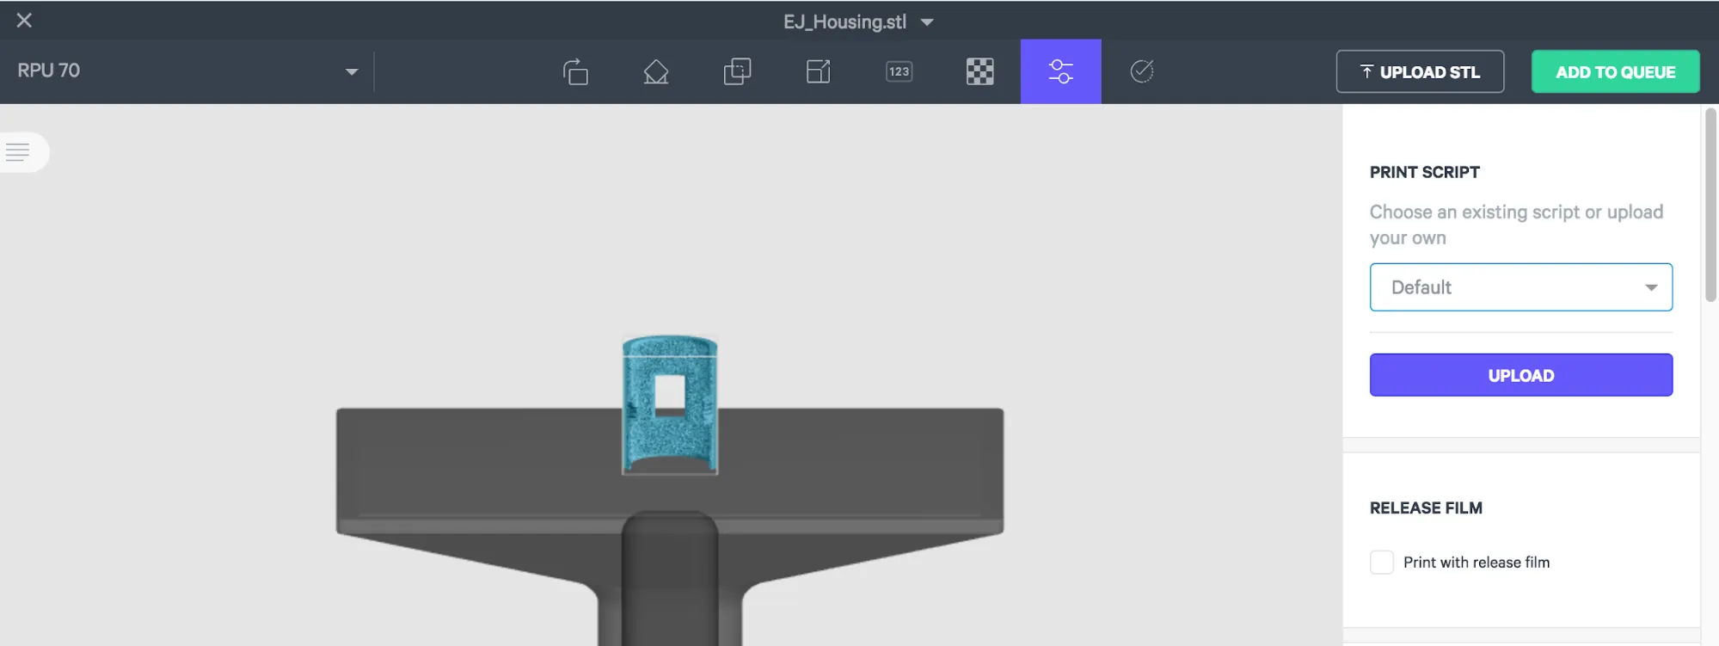Select the duplicate parts tool icon
Viewport: 1719px width, 646px height.
tap(737, 71)
